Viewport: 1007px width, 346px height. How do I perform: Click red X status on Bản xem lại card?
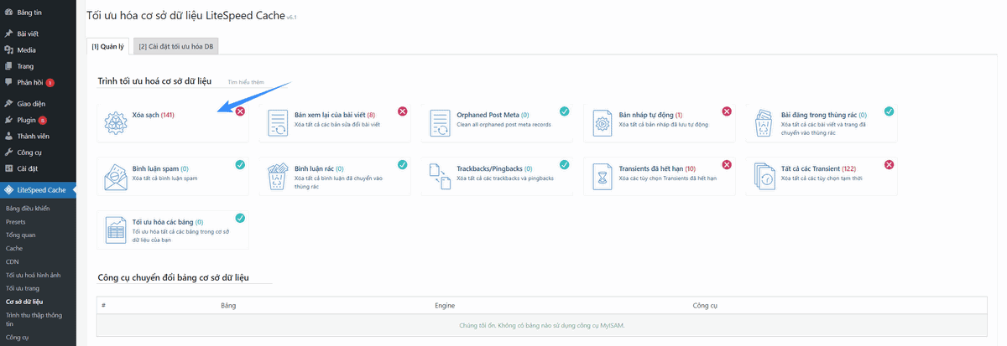(402, 111)
